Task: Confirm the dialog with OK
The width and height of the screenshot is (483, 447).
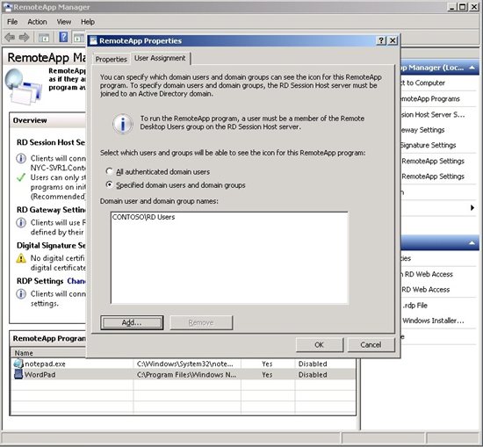Action: [320, 345]
